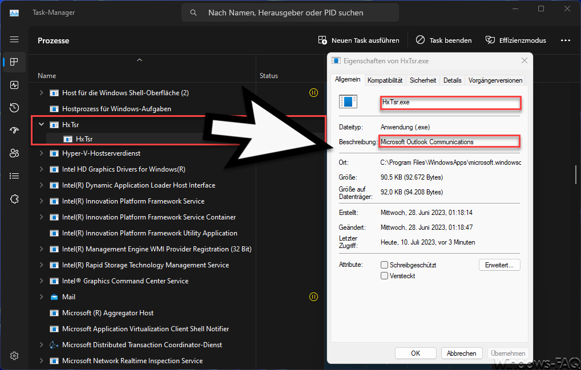Select Intel(R) Innovation Platform Framework Service Container
The width and height of the screenshot is (581, 370).
[178, 217]
